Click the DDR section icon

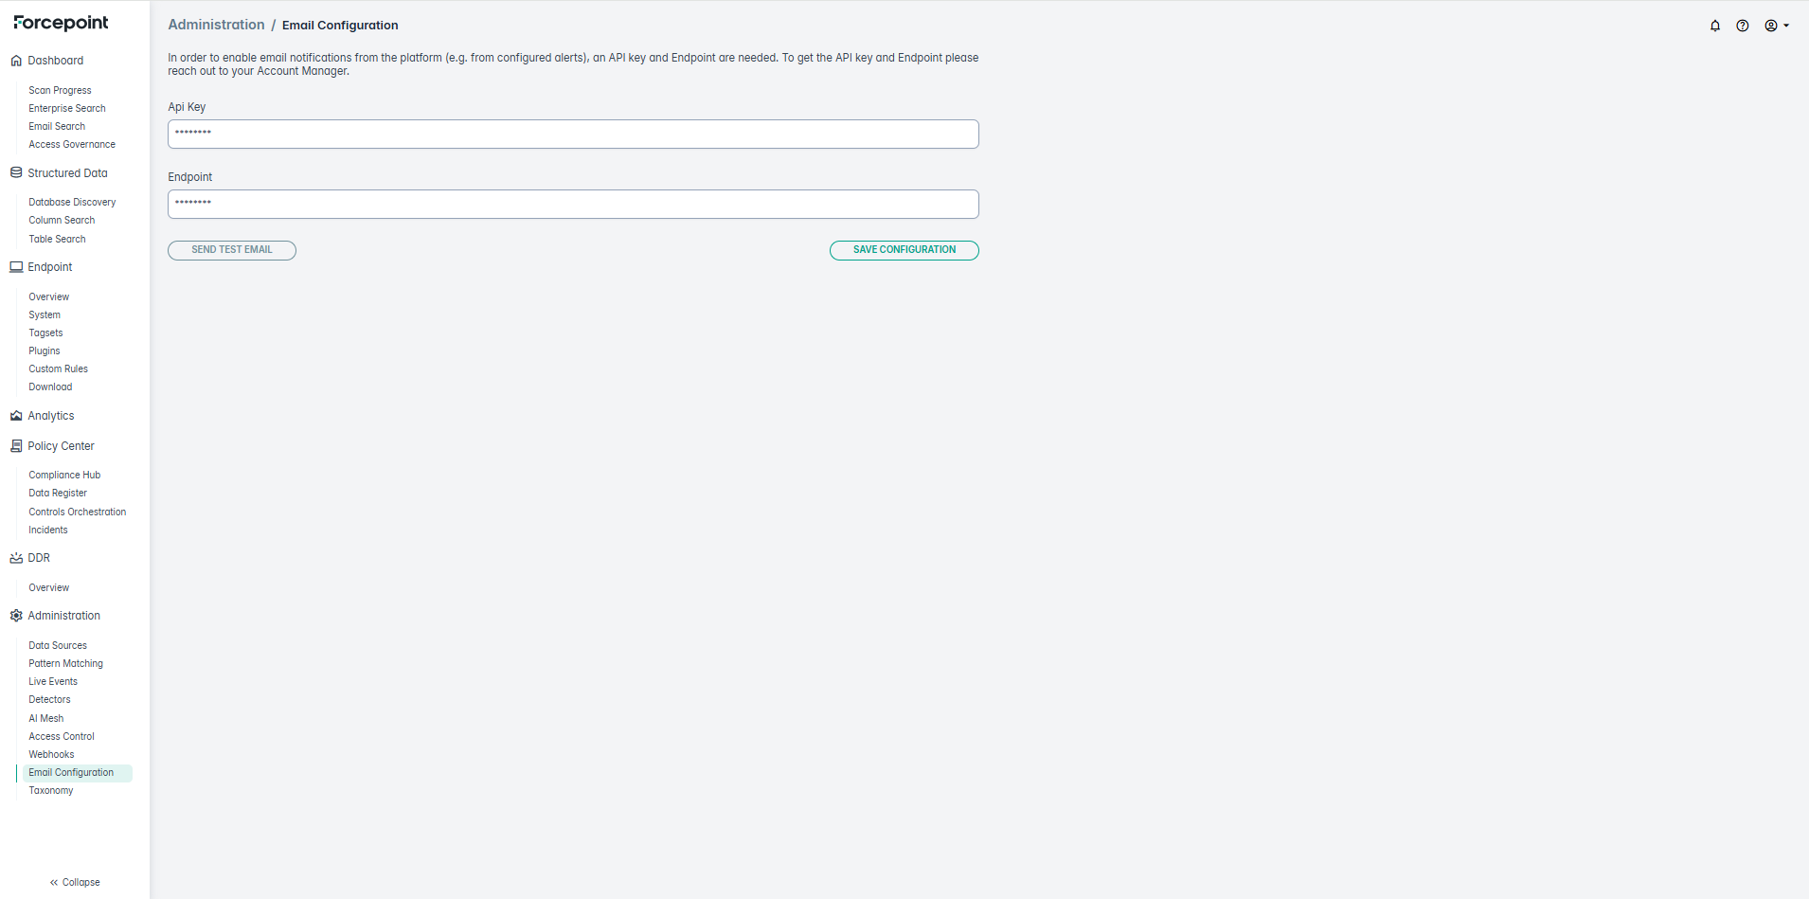(16, 558)
